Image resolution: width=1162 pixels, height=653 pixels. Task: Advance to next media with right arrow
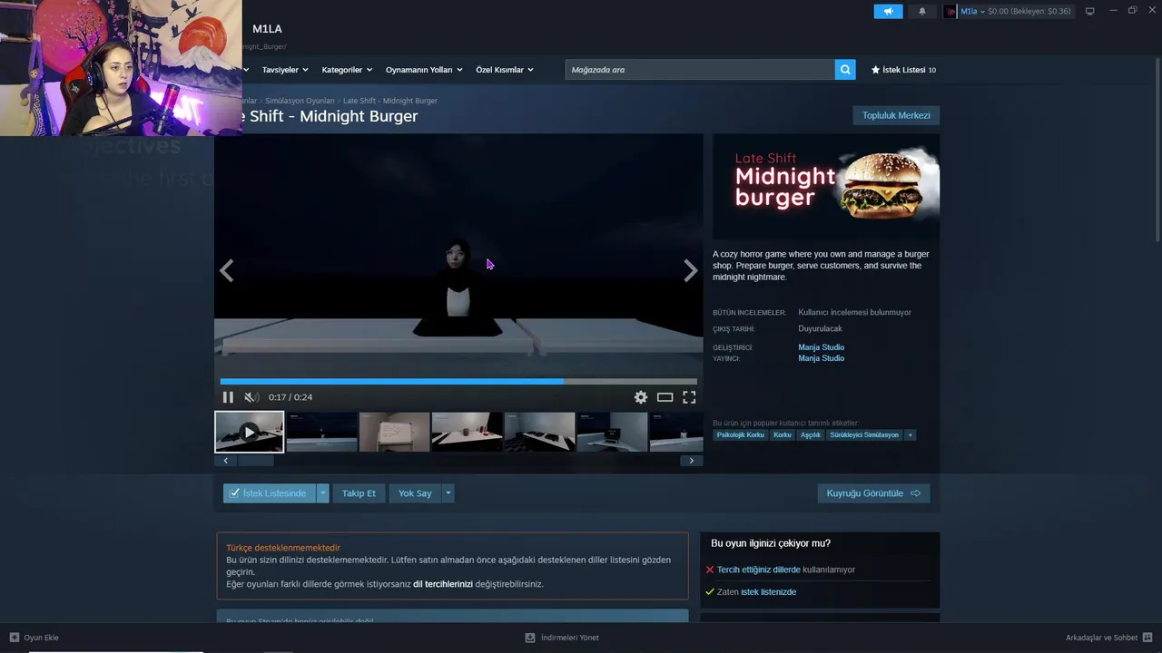[x=691, y=270]
